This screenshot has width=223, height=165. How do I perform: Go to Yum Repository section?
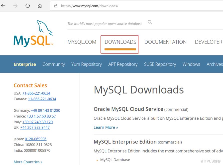[87, 64]
